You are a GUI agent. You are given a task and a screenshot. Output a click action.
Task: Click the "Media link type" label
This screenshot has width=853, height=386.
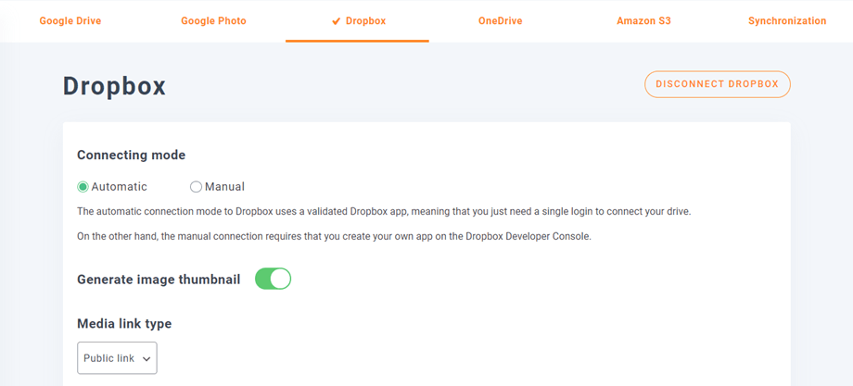[x=124, y=324]
